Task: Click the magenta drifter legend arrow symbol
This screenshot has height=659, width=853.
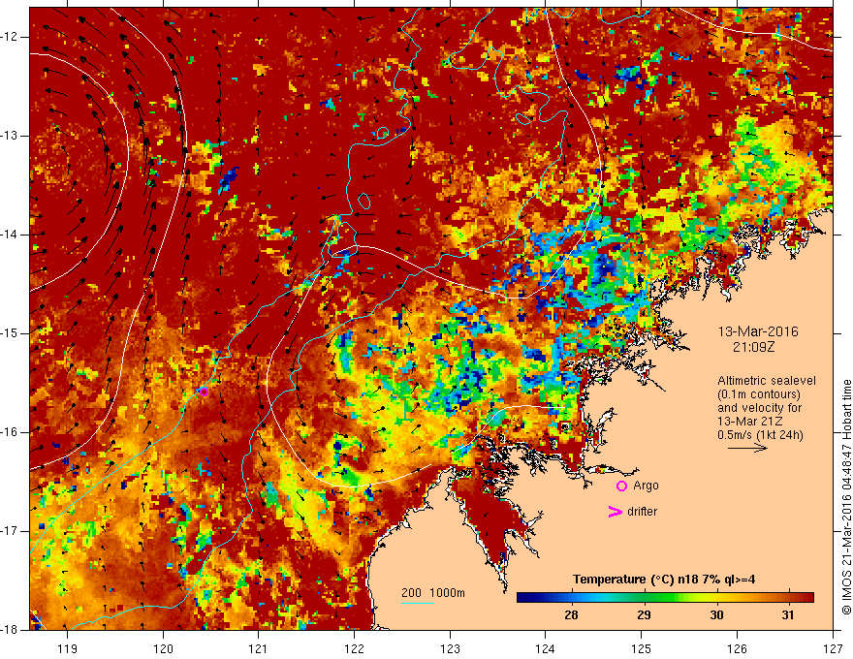Action: point(616,512)
